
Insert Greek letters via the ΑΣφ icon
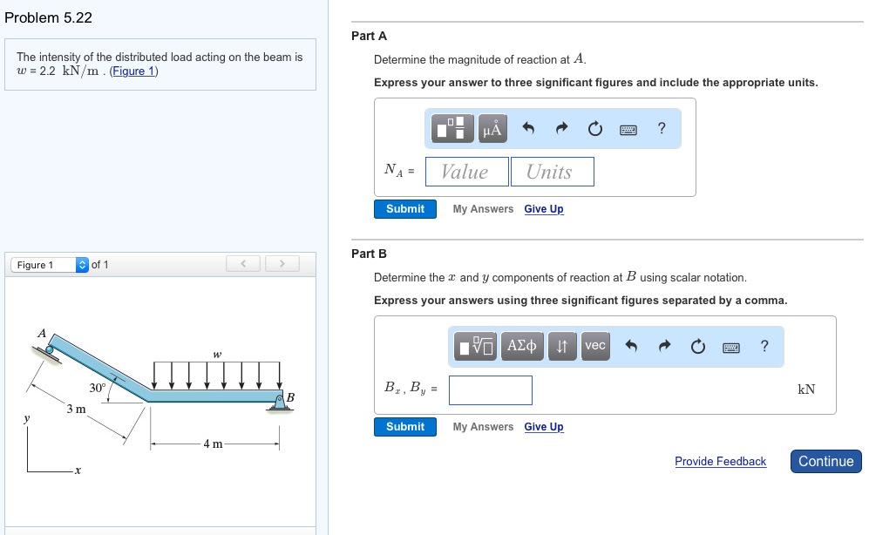click(x=520, y=346)
